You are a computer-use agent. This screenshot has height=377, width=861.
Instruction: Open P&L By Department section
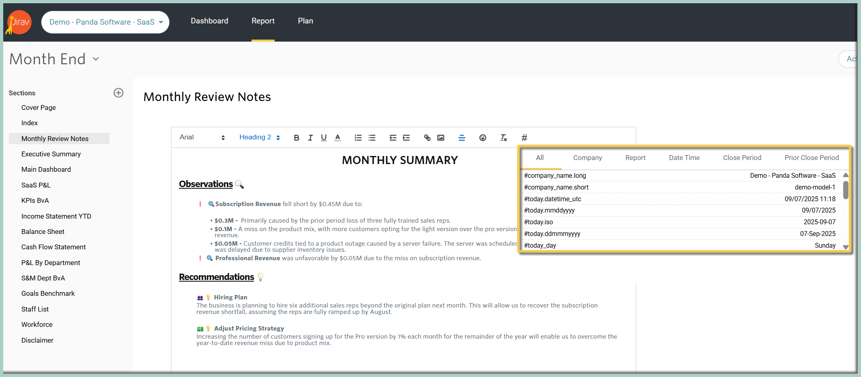51,263
